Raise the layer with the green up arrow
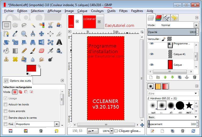The height and width of the screenshot is (137, 202). point(165,77)
